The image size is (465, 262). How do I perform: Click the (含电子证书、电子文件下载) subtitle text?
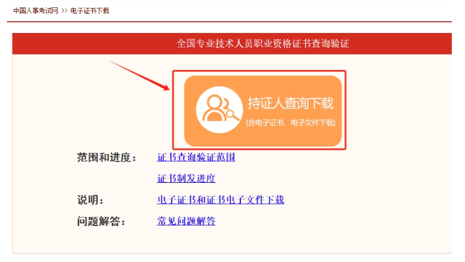point(291,123)
